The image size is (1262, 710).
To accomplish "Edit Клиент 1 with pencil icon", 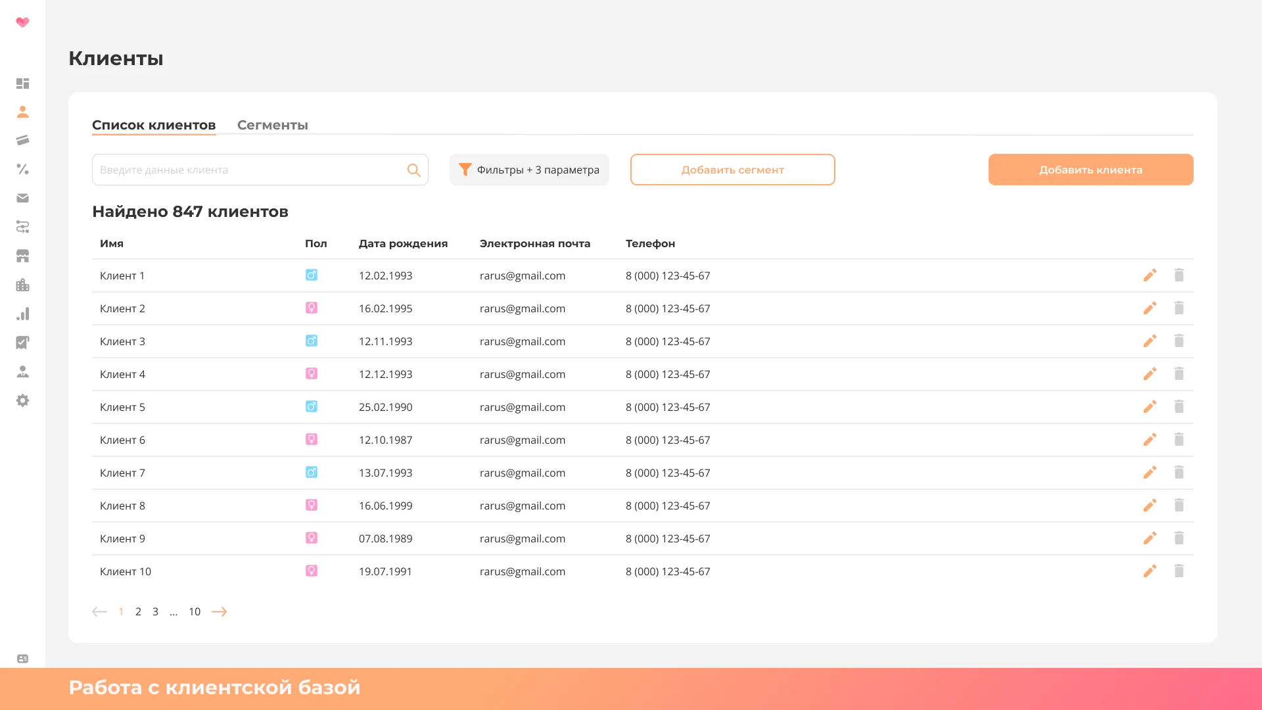I will click(x=1150, y=275).
